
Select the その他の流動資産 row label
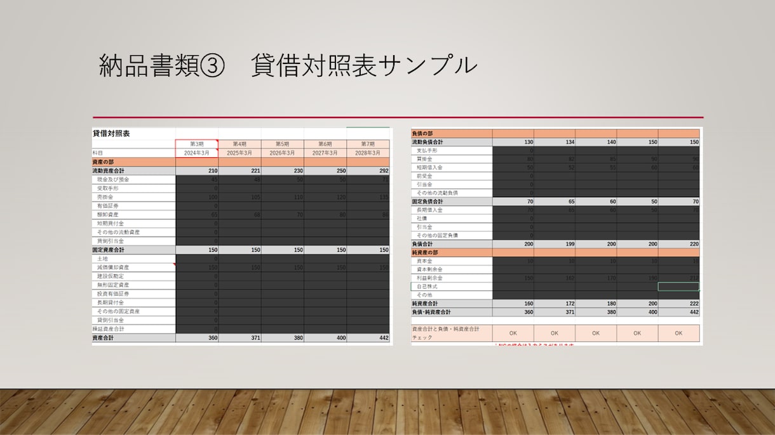(x=134, y=232)
